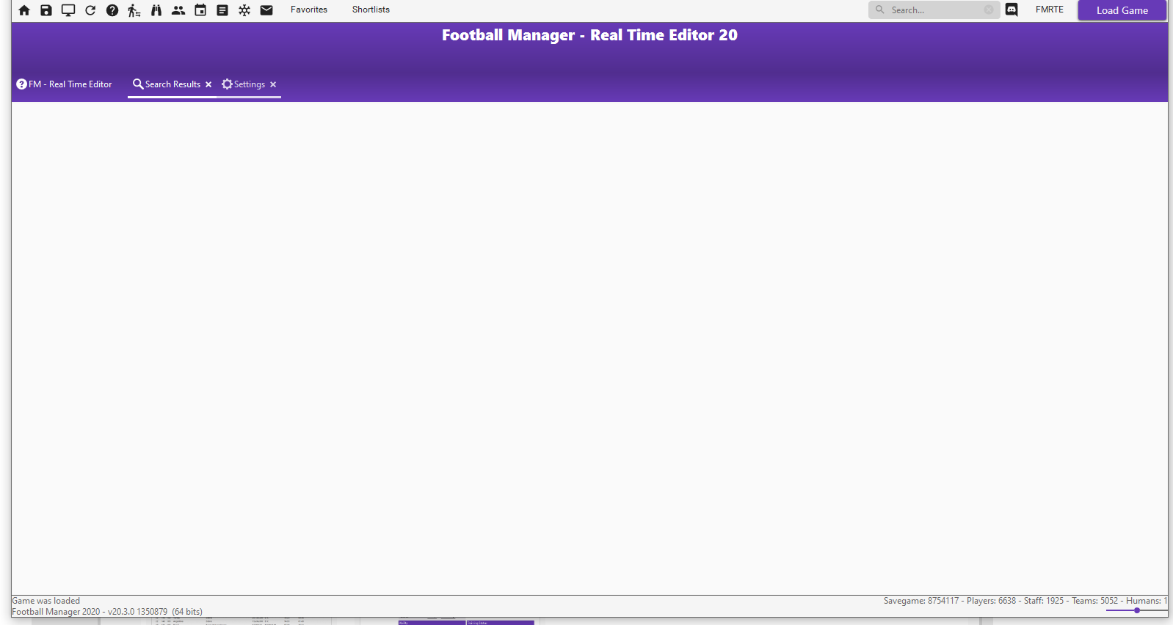Open the Shortlists menu
1173x625 pixels.
[x=371, y=10]
